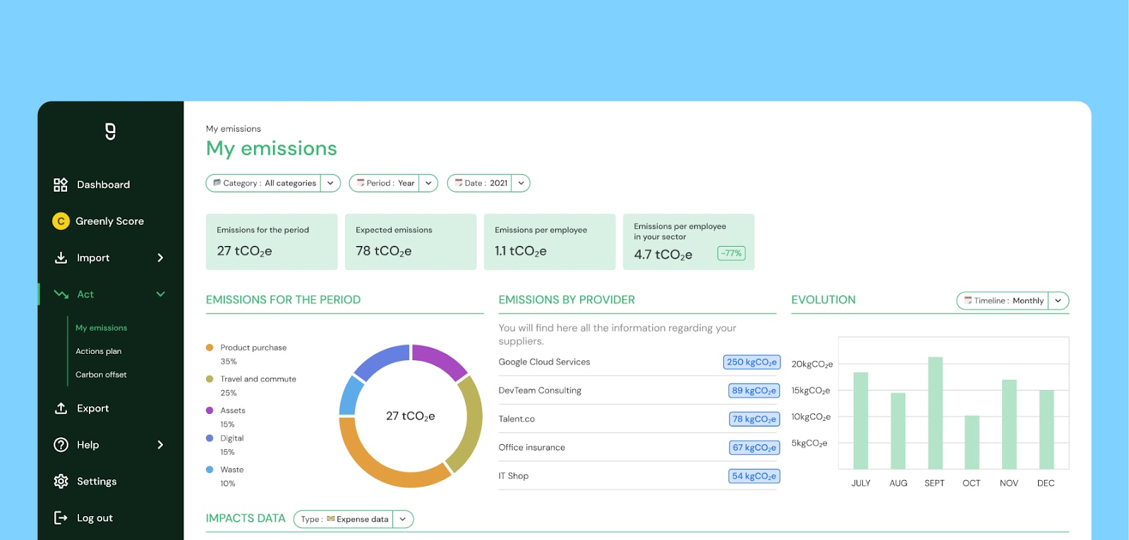Click the Dashboard grid icon
The image size is (1129, 540).
(61, 185)
